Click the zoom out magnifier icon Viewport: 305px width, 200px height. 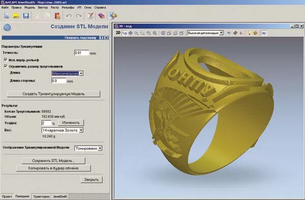tap(142, 33)
